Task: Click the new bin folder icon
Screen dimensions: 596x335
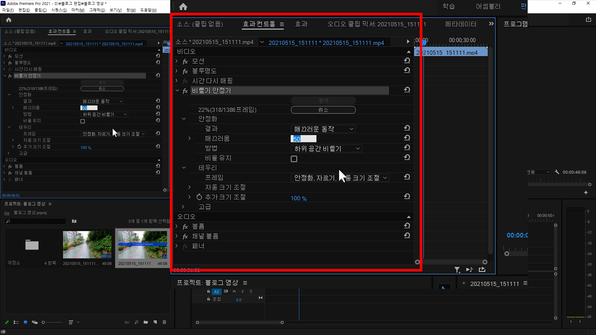Action: click(x=146, y=322)
